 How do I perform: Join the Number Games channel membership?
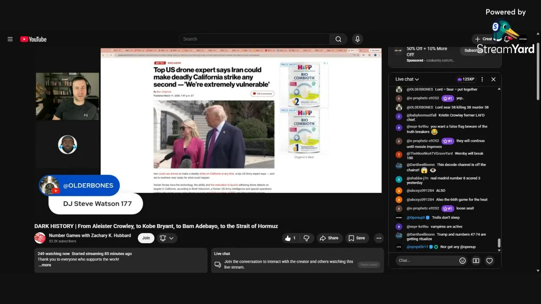click(x=146, y=238)
